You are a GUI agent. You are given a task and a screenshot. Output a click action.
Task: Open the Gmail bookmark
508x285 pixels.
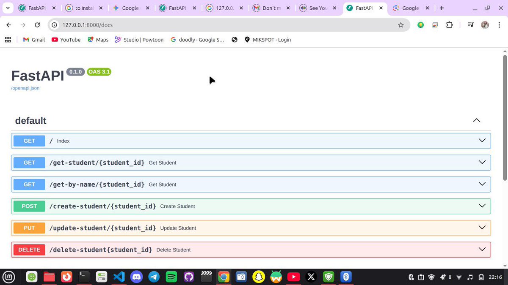pyautogui.click(x=33, y=40)
